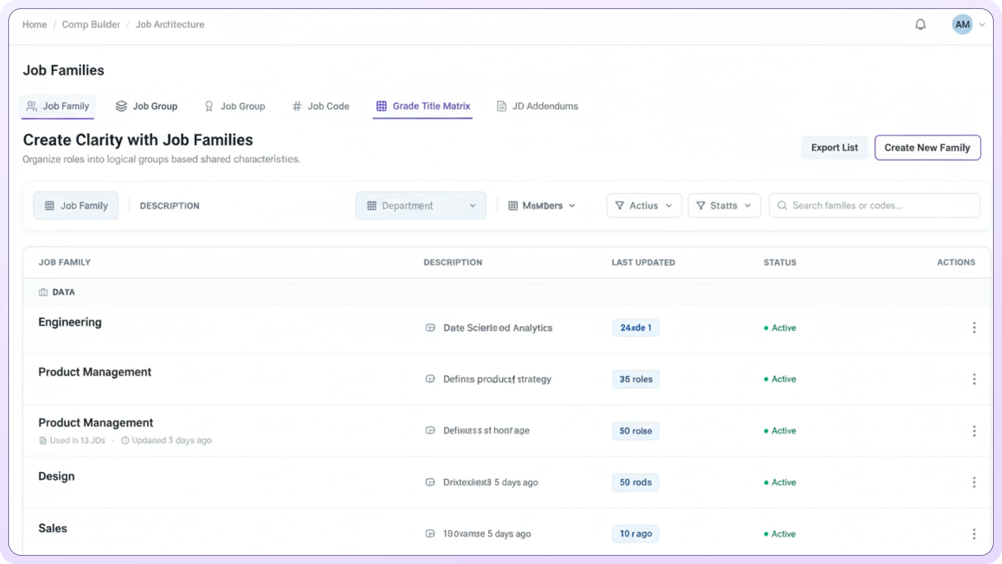Open Engineering row three-dot actions menu
Screen dimensions: 1002x564
coord(974,328)
